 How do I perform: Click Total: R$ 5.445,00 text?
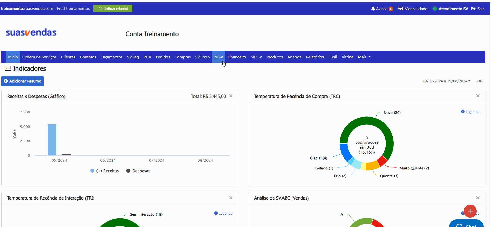(209, 96)
